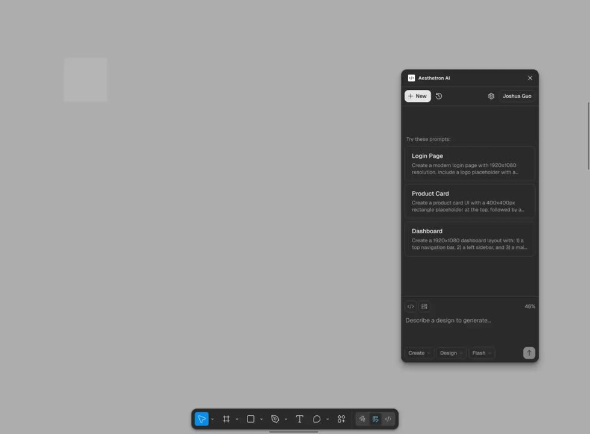Focus the Describe a design input field
The image size is (590, 434).
(470, 328)
